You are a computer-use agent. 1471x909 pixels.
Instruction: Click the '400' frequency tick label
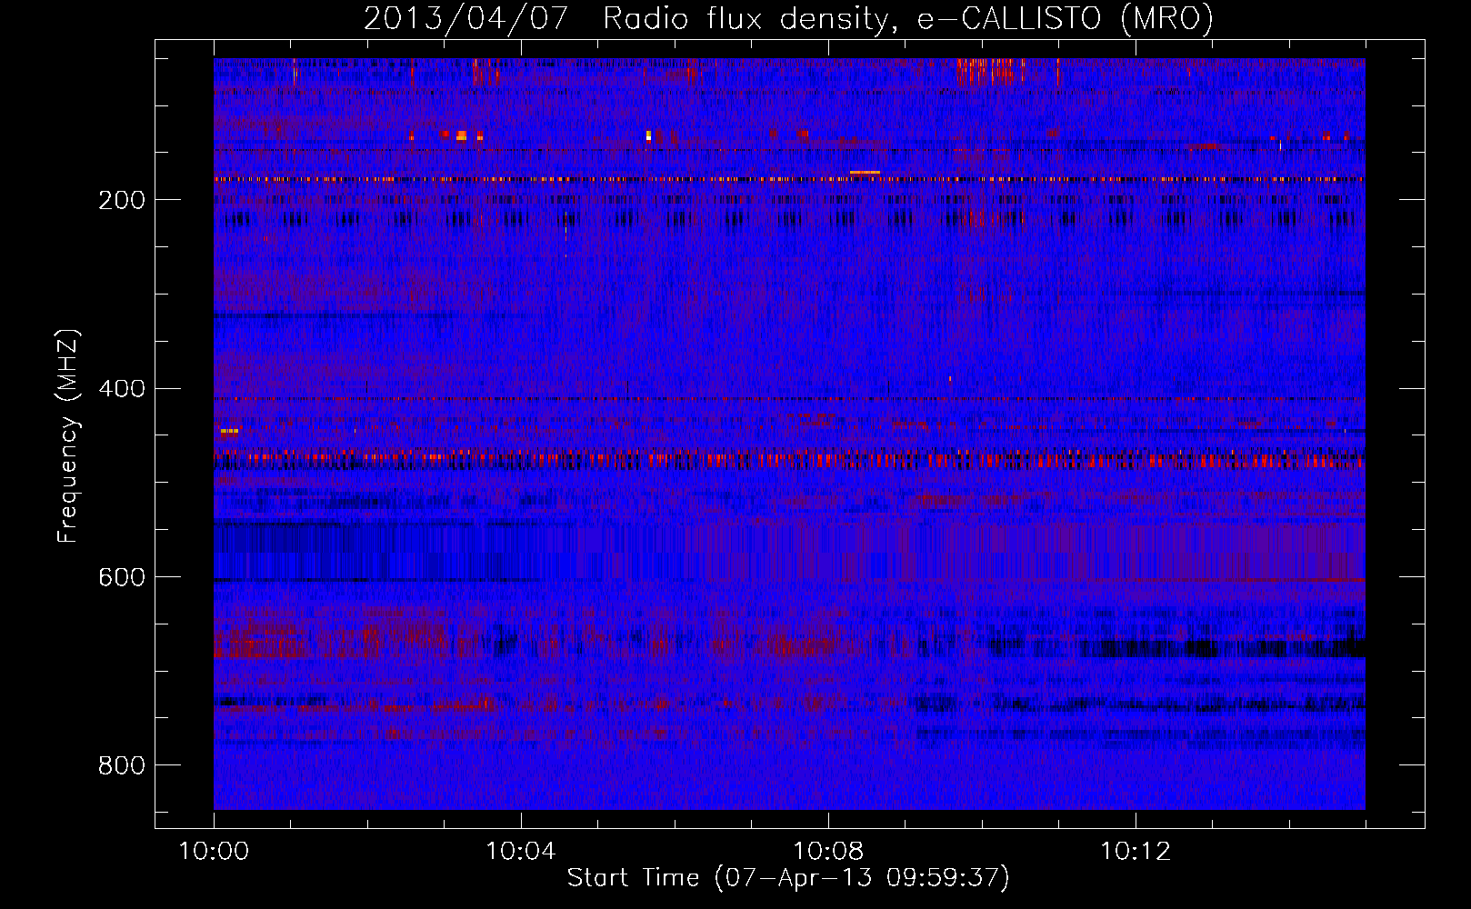[x=121, y=389]
